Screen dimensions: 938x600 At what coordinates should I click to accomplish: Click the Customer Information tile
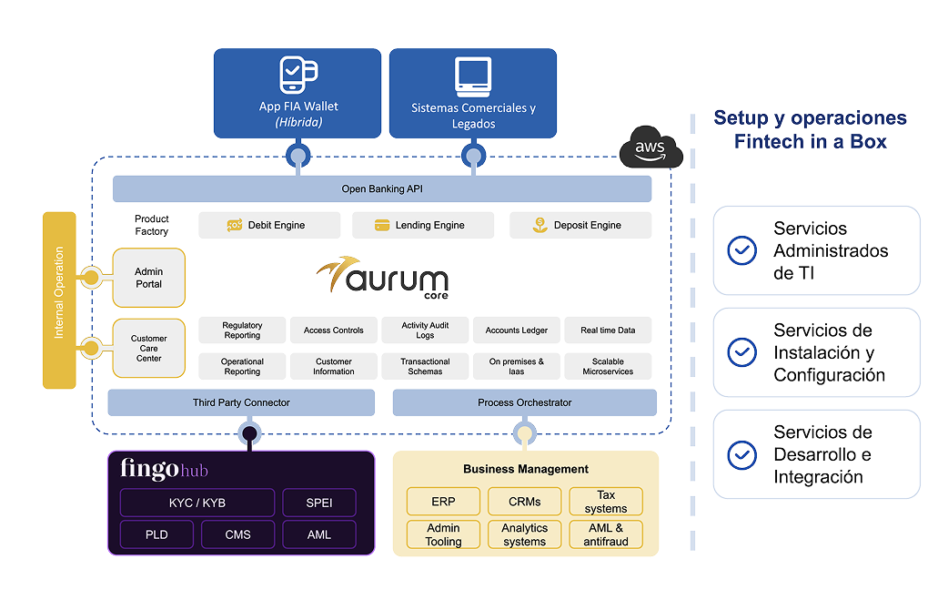[x=334, y=367]
